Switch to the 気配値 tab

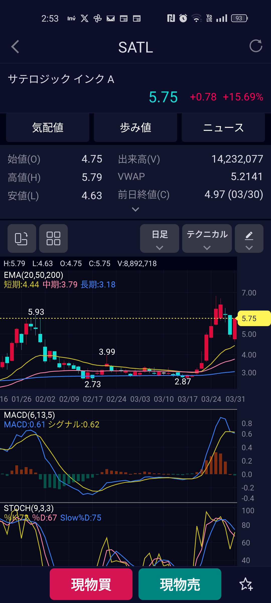[48, 128]
